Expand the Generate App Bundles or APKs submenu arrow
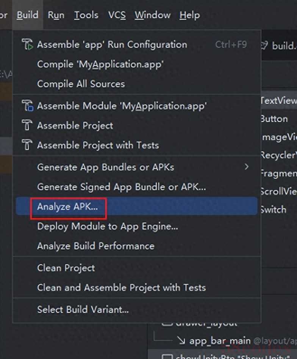Image resolution: width=297 pixels, height=359 pixels. [246, 167]
